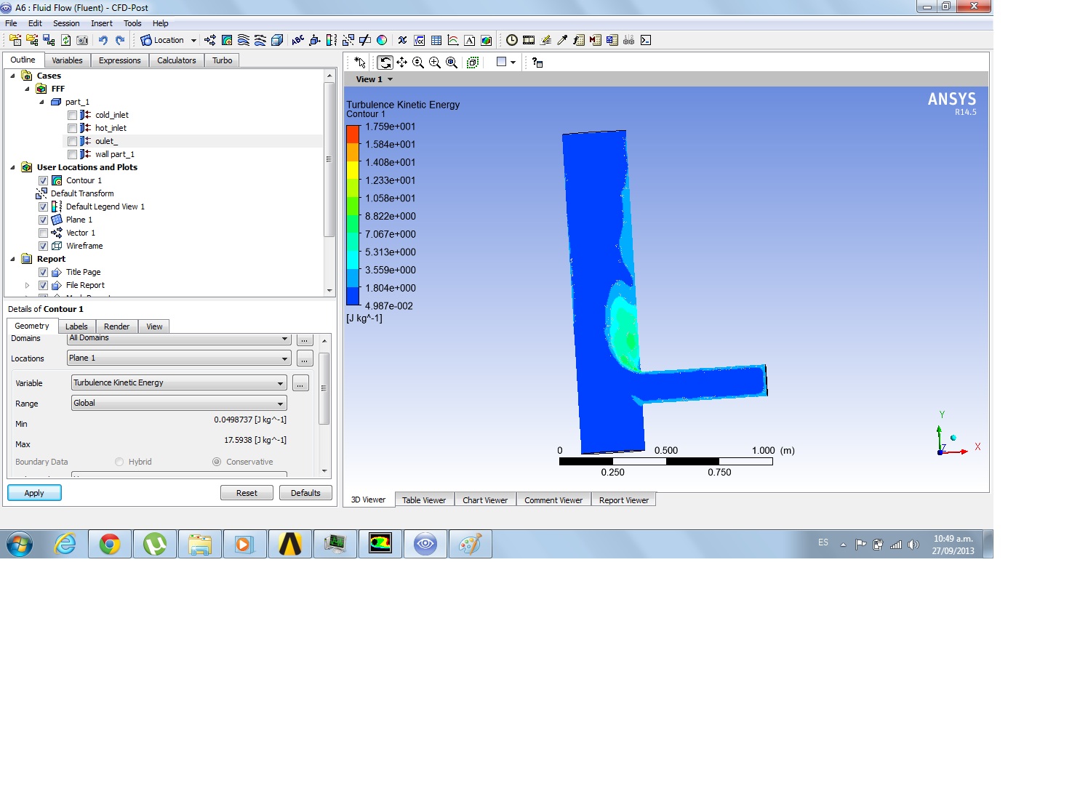Switch to the Variables tab
This screenshot has width=1088, height=810.
tap(67, 60)
